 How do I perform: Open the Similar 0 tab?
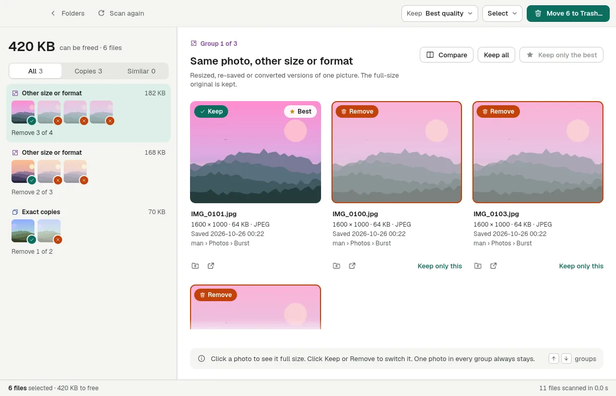coord(141,71)
